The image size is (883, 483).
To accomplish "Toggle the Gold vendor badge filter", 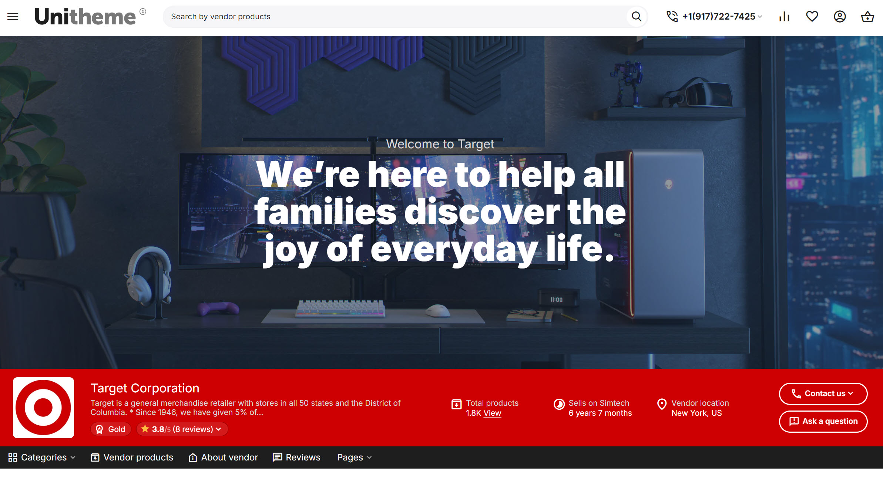I will click(x=110, y=429).
